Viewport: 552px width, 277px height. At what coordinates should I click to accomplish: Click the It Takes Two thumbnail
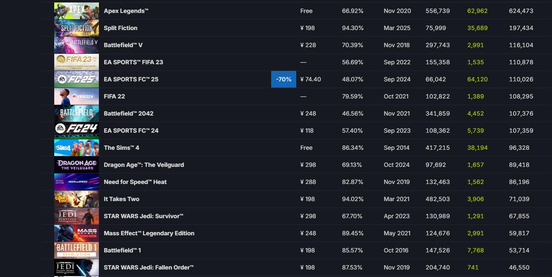[76, 199]
